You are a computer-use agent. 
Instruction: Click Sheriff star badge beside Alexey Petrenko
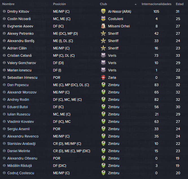click(x=103, y=33)
